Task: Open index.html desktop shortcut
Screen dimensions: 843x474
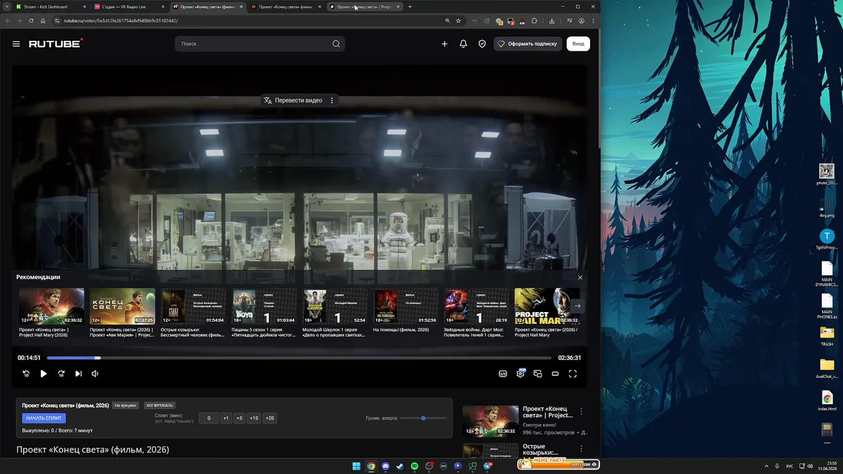Action: tap(827, 400)
